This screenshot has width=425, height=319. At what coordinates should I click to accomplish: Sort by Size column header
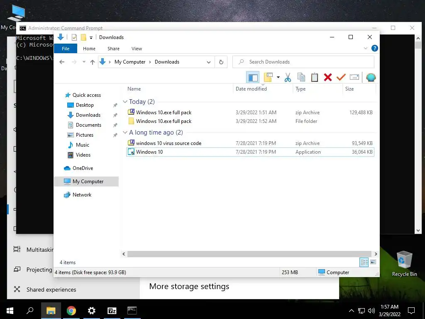point(359,89)
